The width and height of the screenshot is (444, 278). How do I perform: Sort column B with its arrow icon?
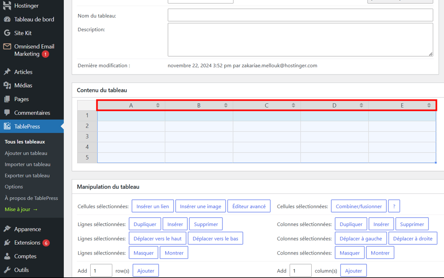[x=225, y=105]
